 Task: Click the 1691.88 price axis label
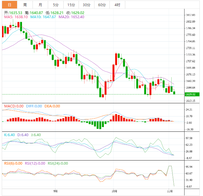pos(190,68)
